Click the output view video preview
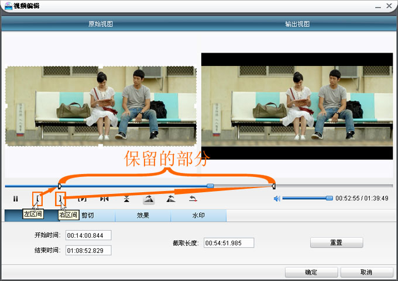This screenshot has width=398, height=281. pyautogui.click(x=297, y=106)
